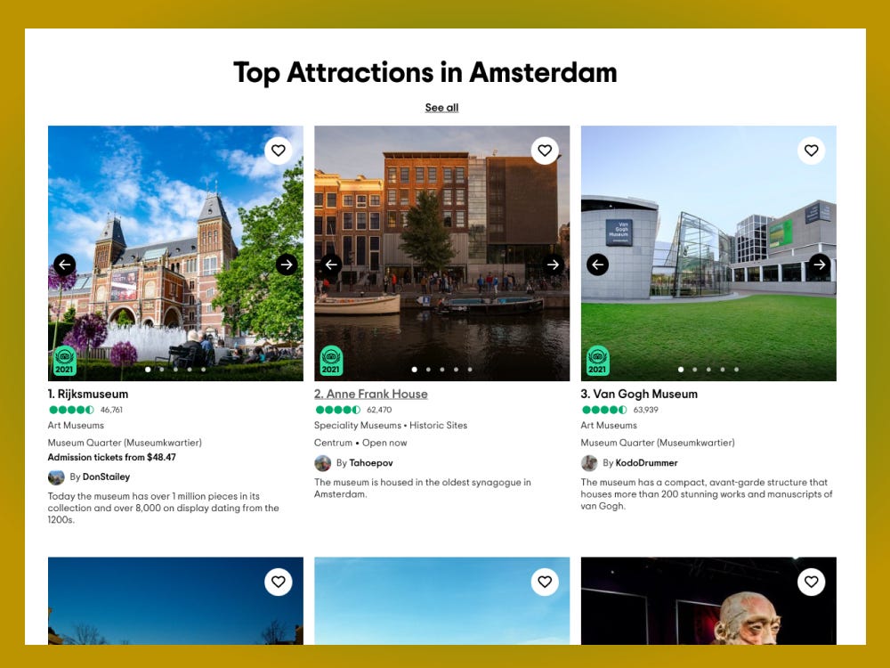
Task: Open Tahoepov's profile avatar
Action: (x=322, y=463)
